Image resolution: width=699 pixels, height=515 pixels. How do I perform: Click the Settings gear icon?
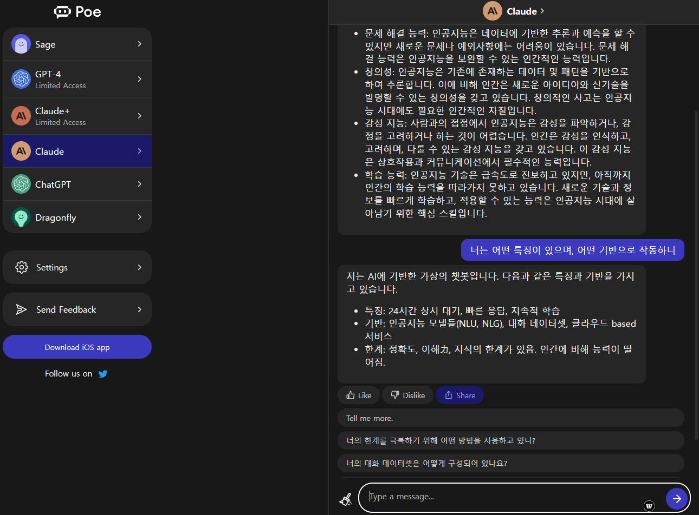pos(22,267)
